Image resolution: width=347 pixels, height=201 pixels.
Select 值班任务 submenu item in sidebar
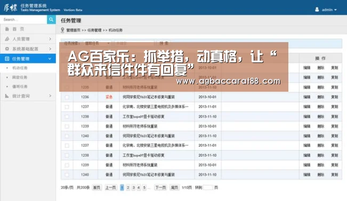point(20,86)
